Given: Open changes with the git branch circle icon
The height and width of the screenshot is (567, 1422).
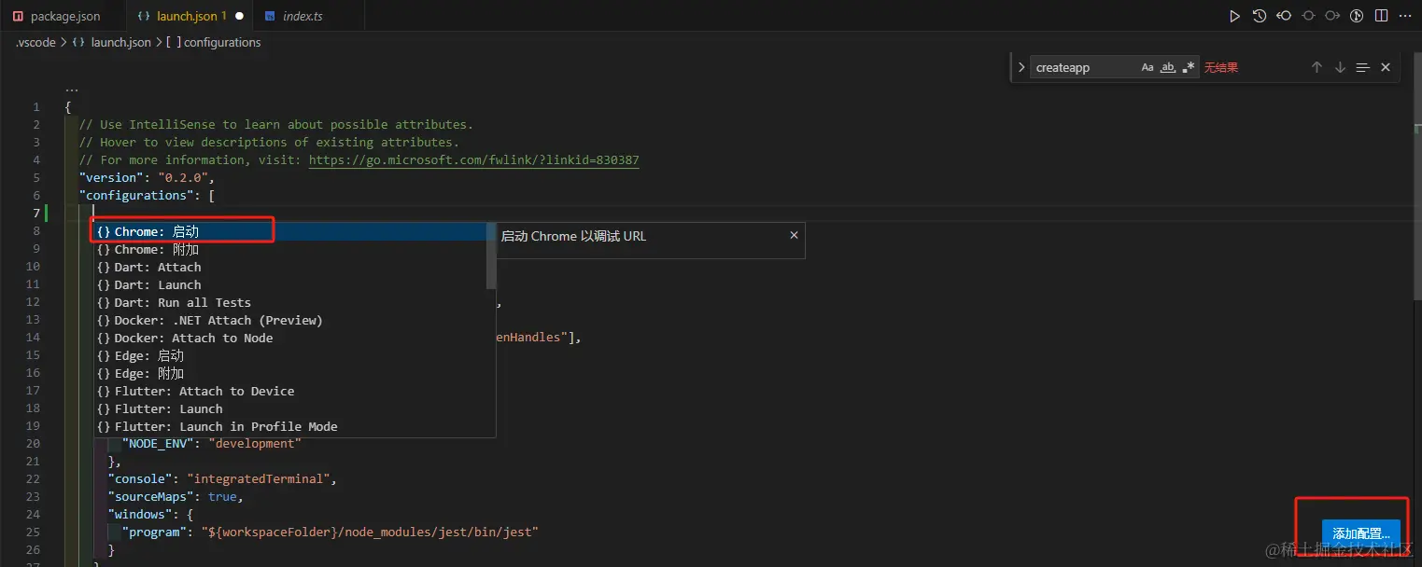Looking at the screenshot, I should click(1358, 16).
